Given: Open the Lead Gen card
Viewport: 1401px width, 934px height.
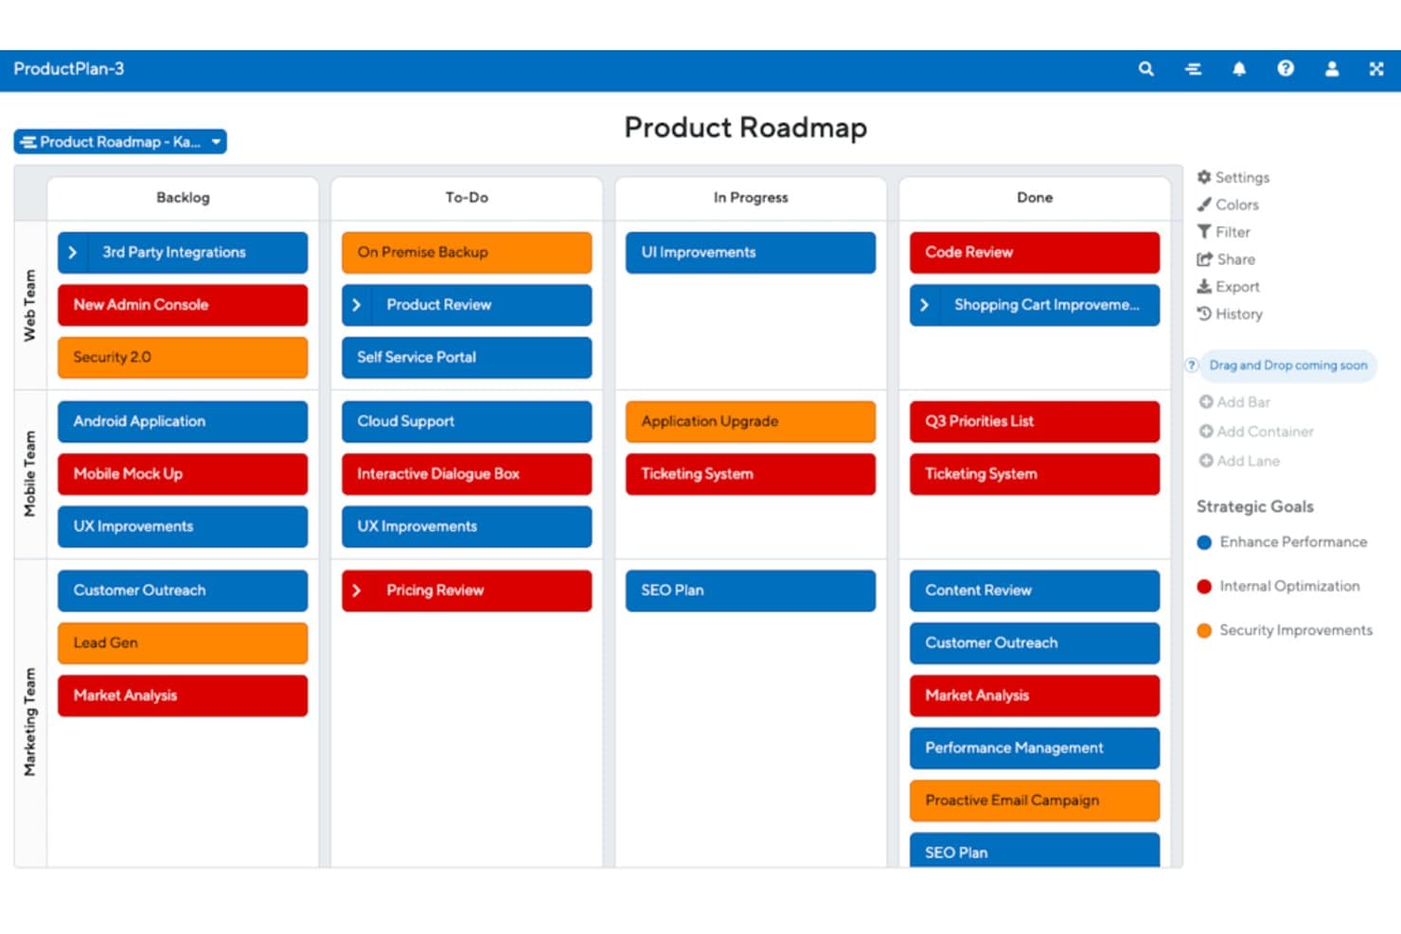Looking at the screenshot, I should click(183, 643).
